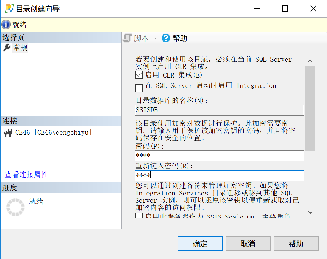This screenshot has width=327, height=259.
Task: Minimize the 目录创建向导 window
Action: 257,9
